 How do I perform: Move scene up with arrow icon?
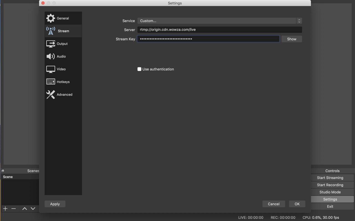(x=25, y=209)
